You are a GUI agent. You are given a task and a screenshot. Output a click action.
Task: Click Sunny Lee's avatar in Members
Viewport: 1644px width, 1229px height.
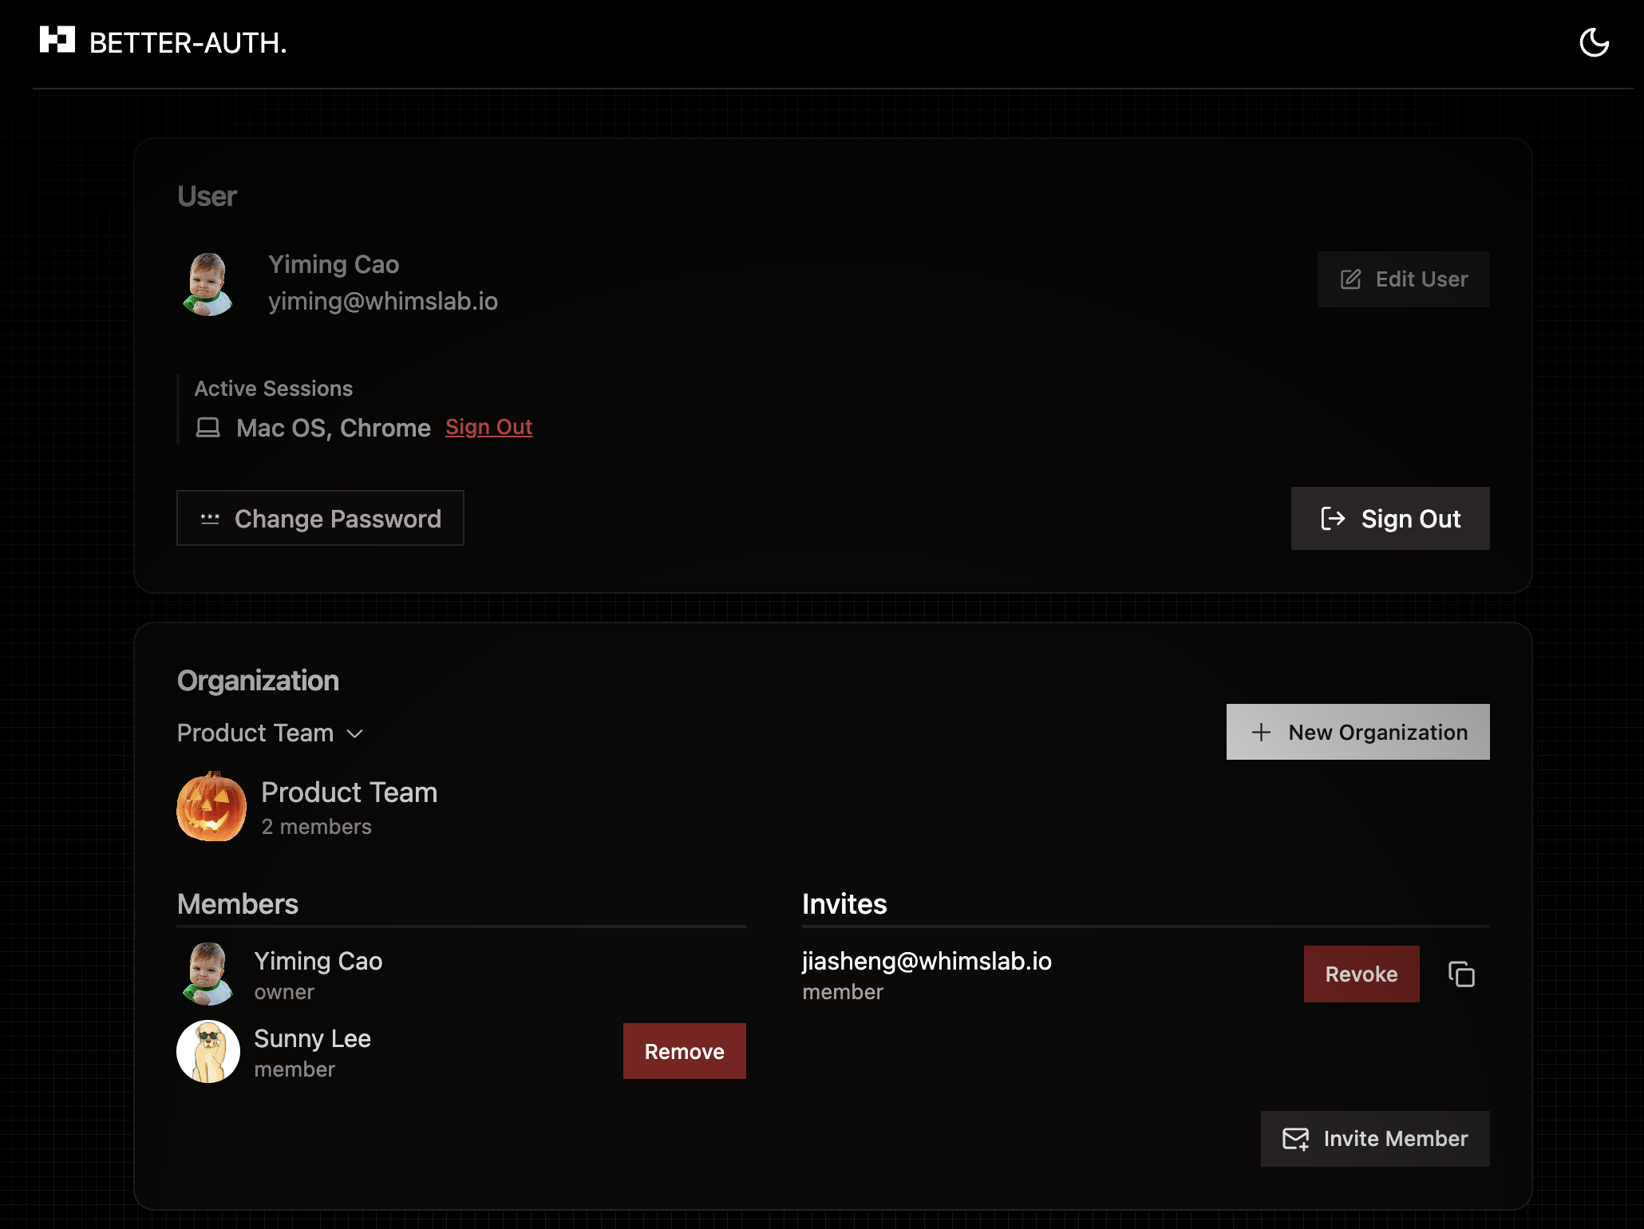208,1052
